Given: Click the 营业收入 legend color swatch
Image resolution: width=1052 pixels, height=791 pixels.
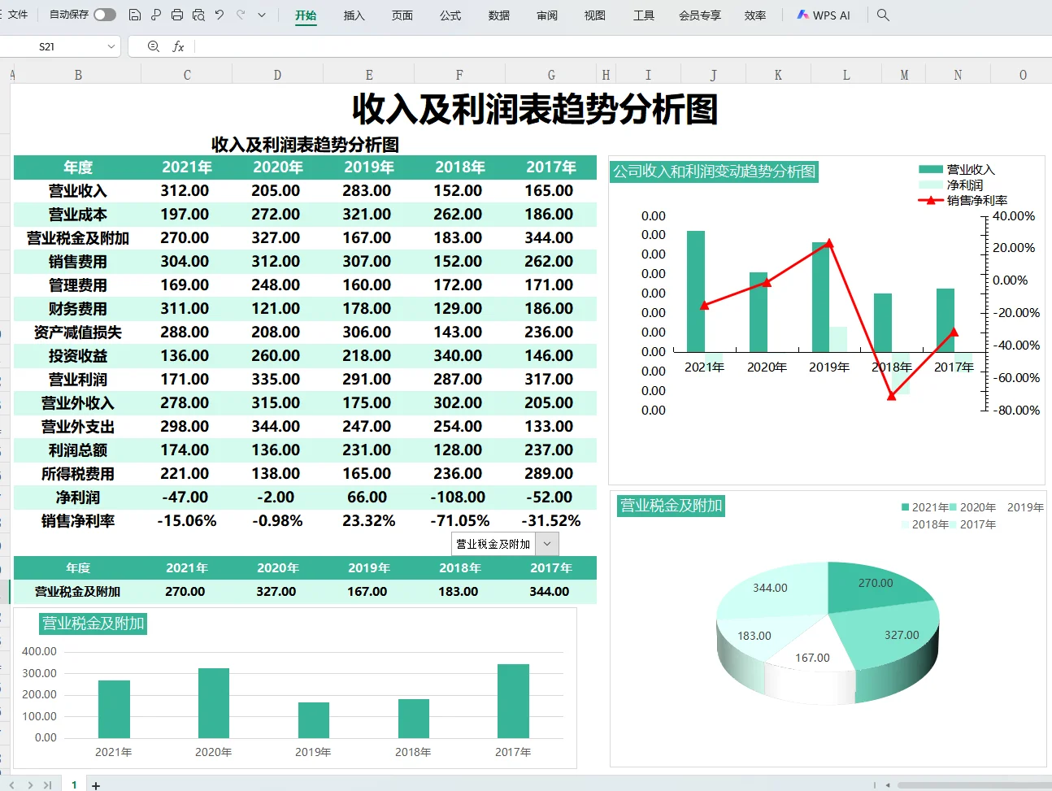Looking at the screenshot, I should pos(930,170).
